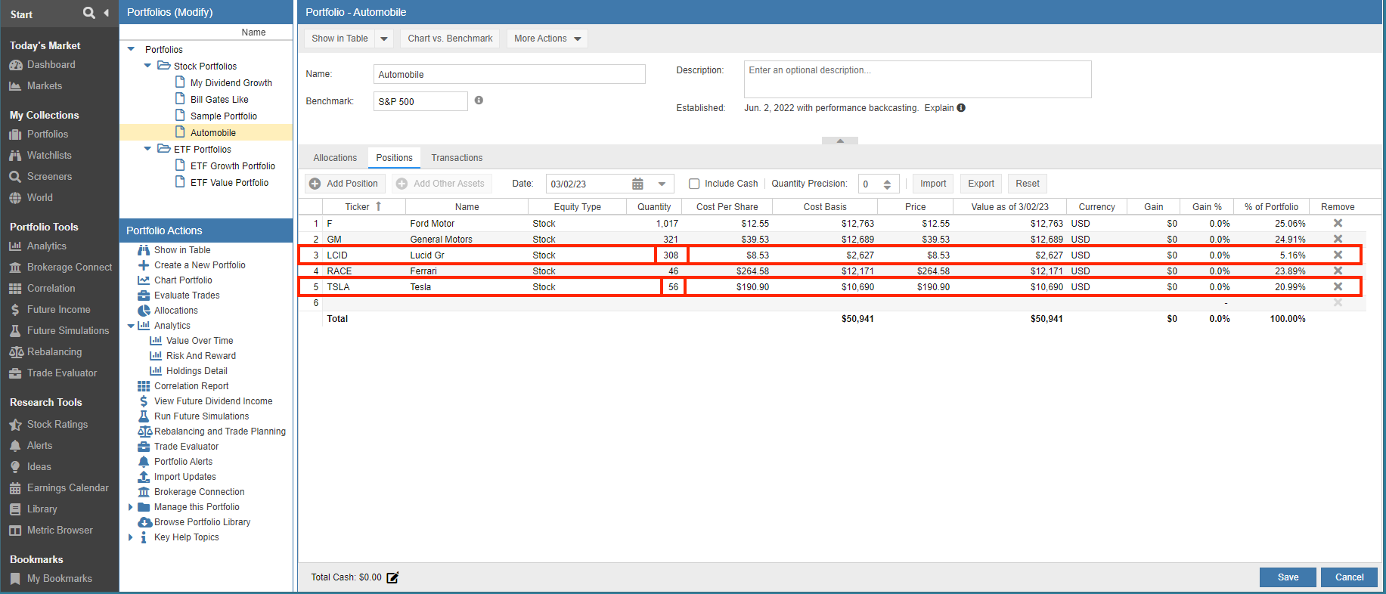Viewport: 1386px width, 594px height.
Task: Open the More Actions dropdown
Action: tap(547, 39)
